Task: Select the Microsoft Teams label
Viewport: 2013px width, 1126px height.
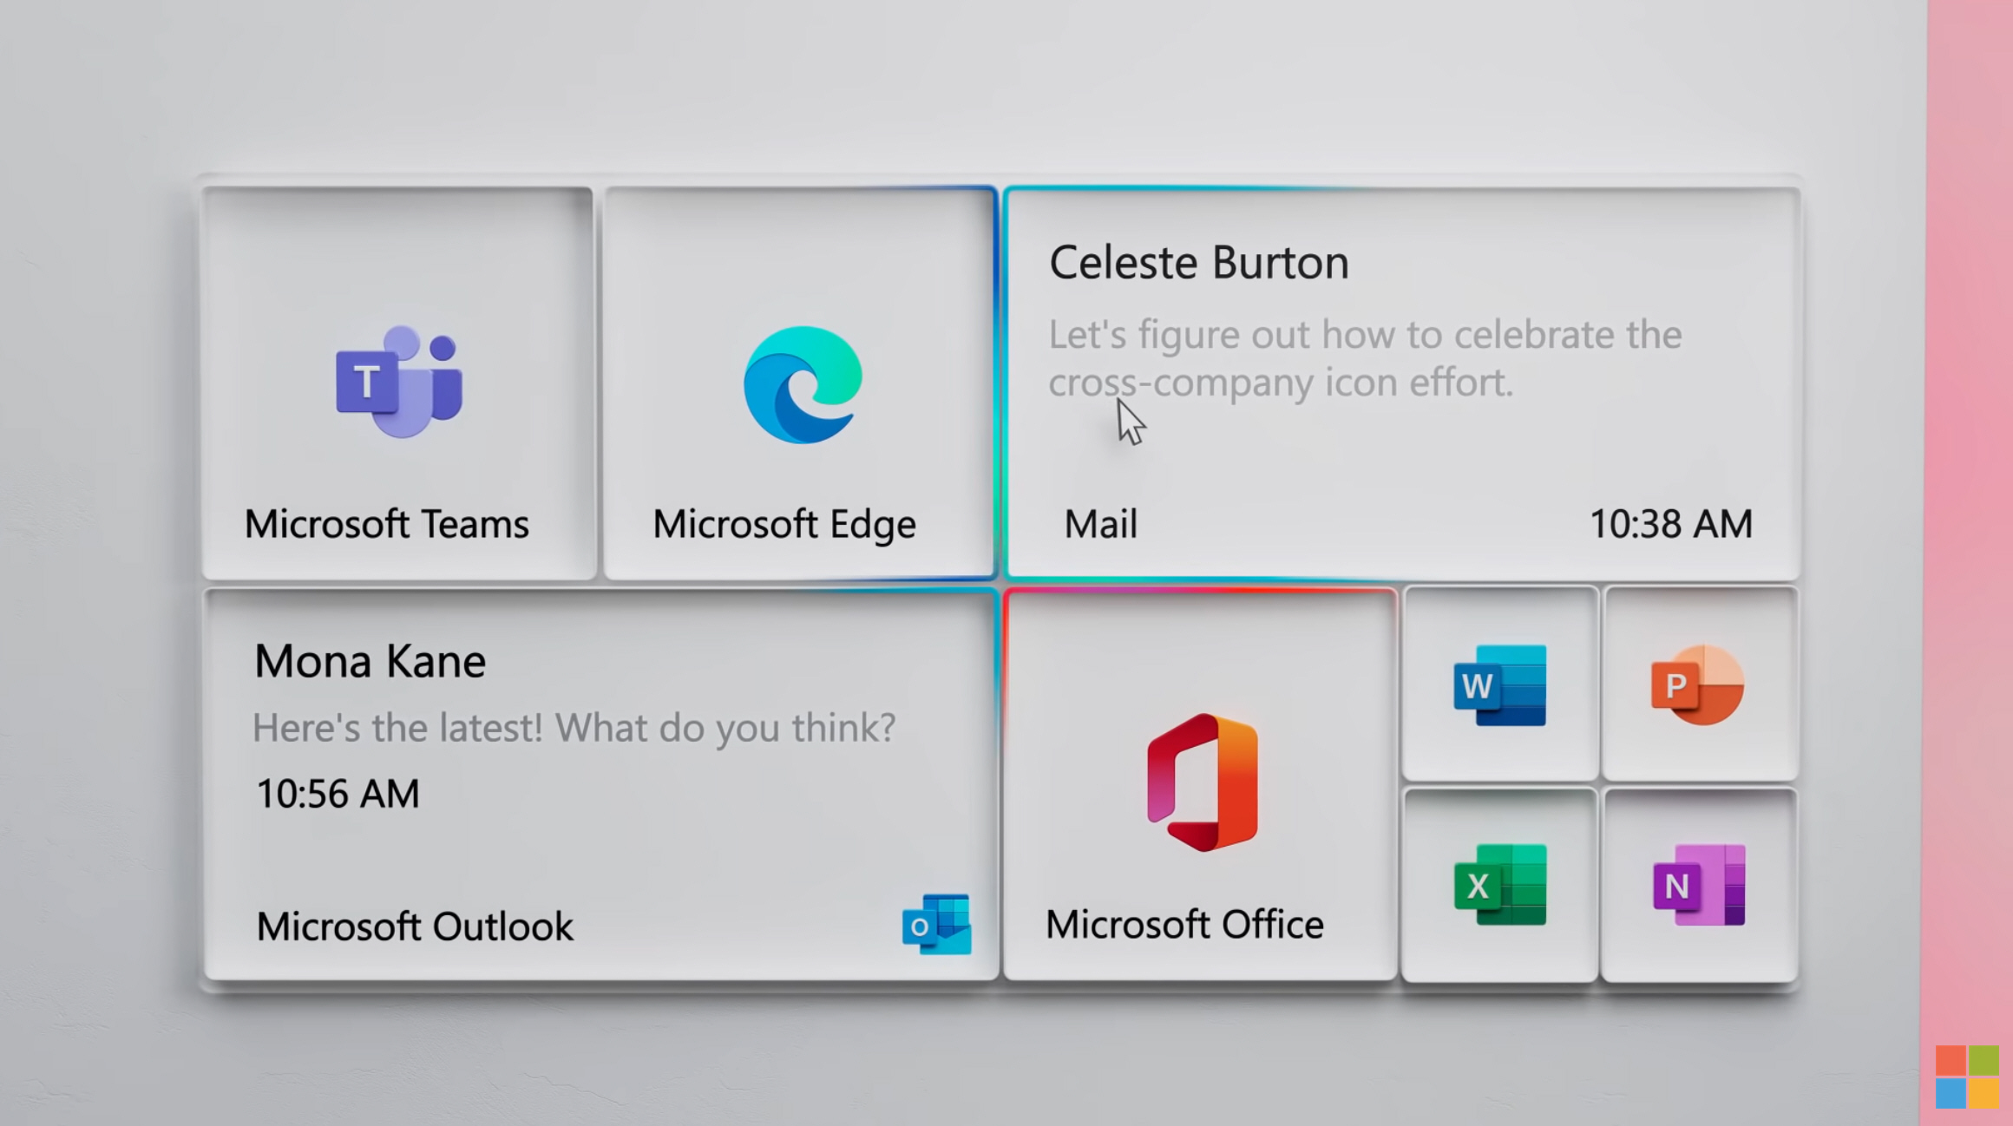Action: tap(387, 524)
